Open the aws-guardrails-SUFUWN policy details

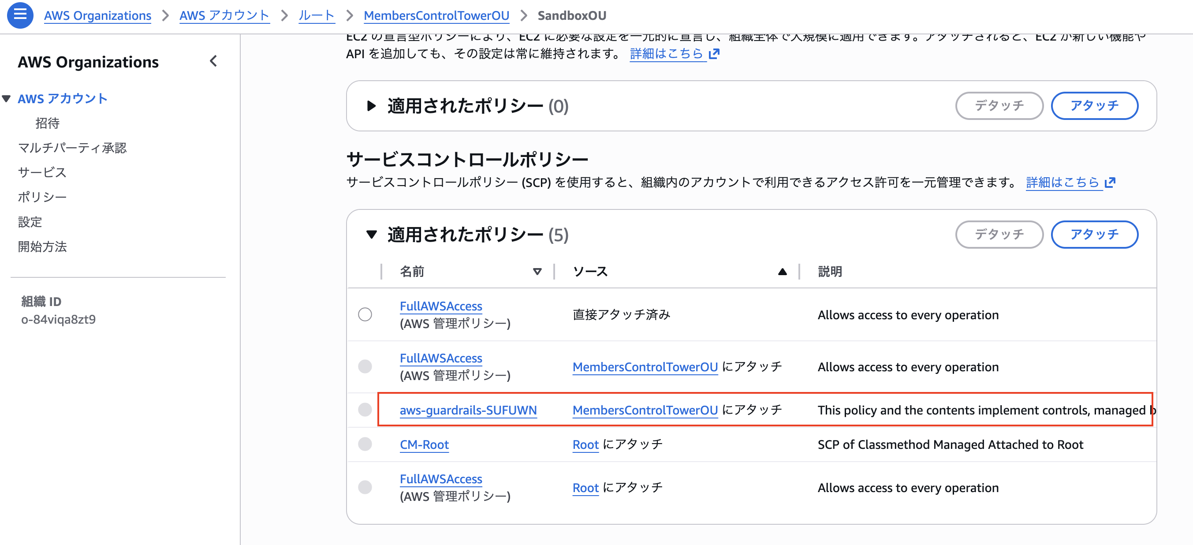[468, 410]
